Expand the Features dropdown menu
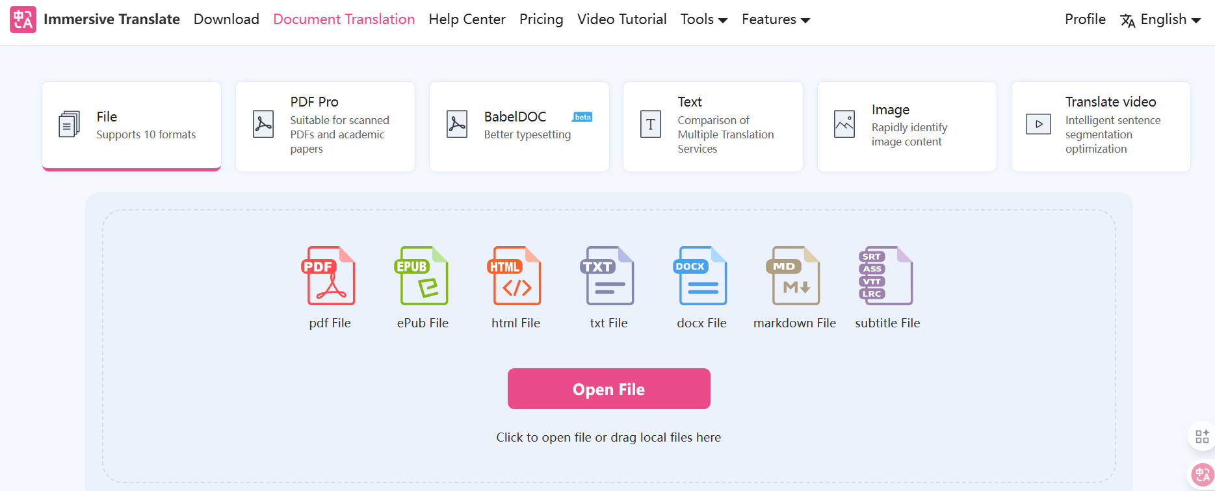 coord(776,19)
